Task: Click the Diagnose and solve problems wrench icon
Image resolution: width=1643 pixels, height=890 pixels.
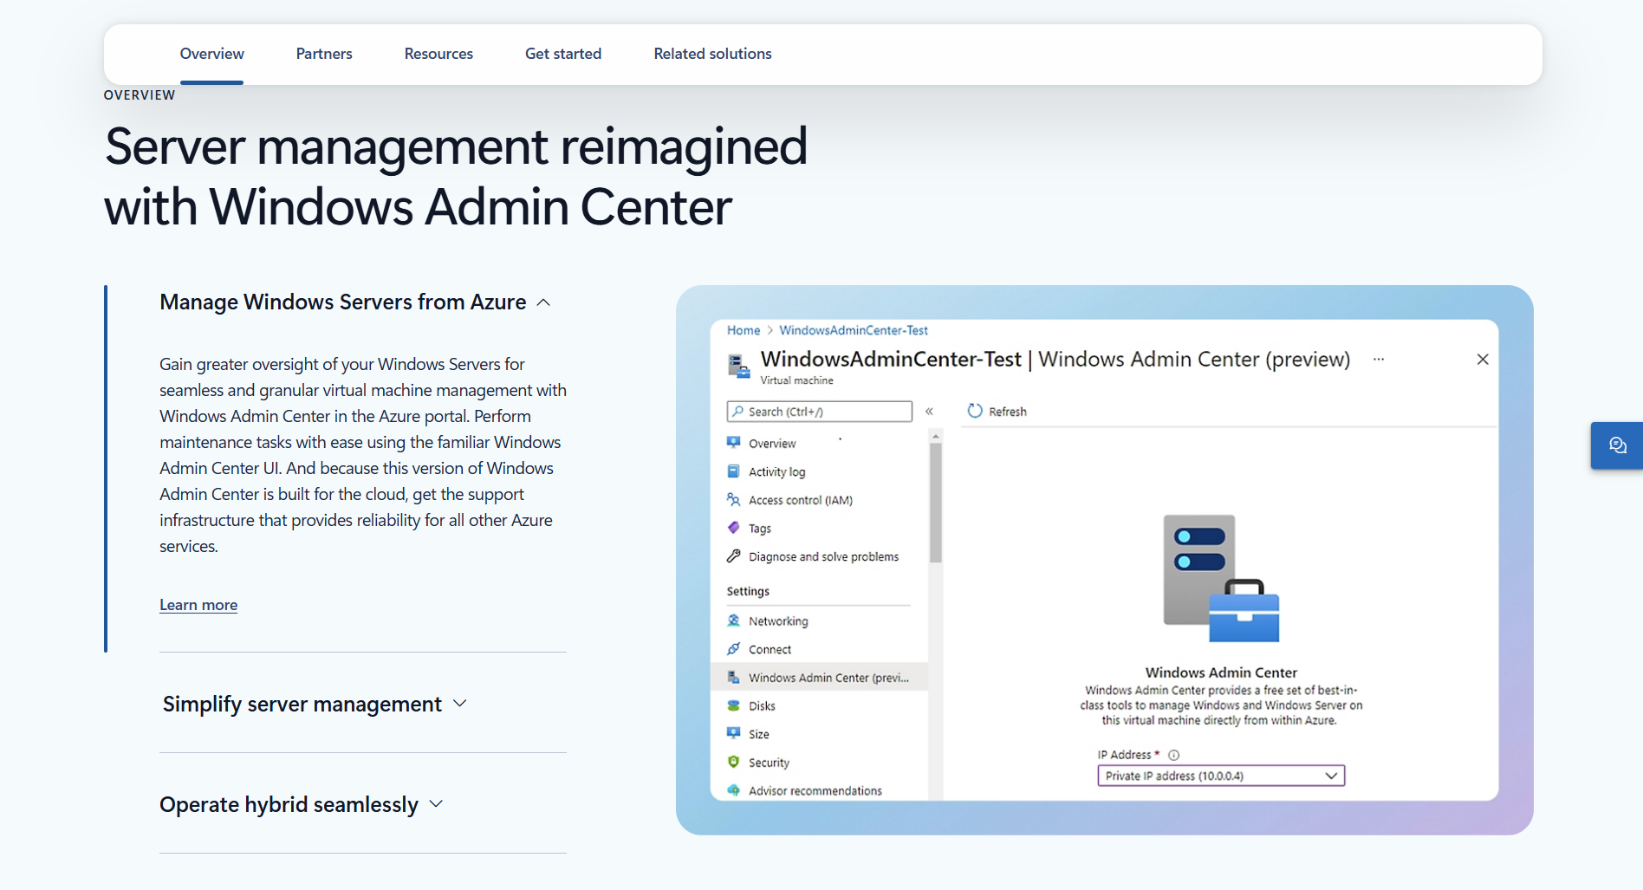Action: click(x=733, y=556)
